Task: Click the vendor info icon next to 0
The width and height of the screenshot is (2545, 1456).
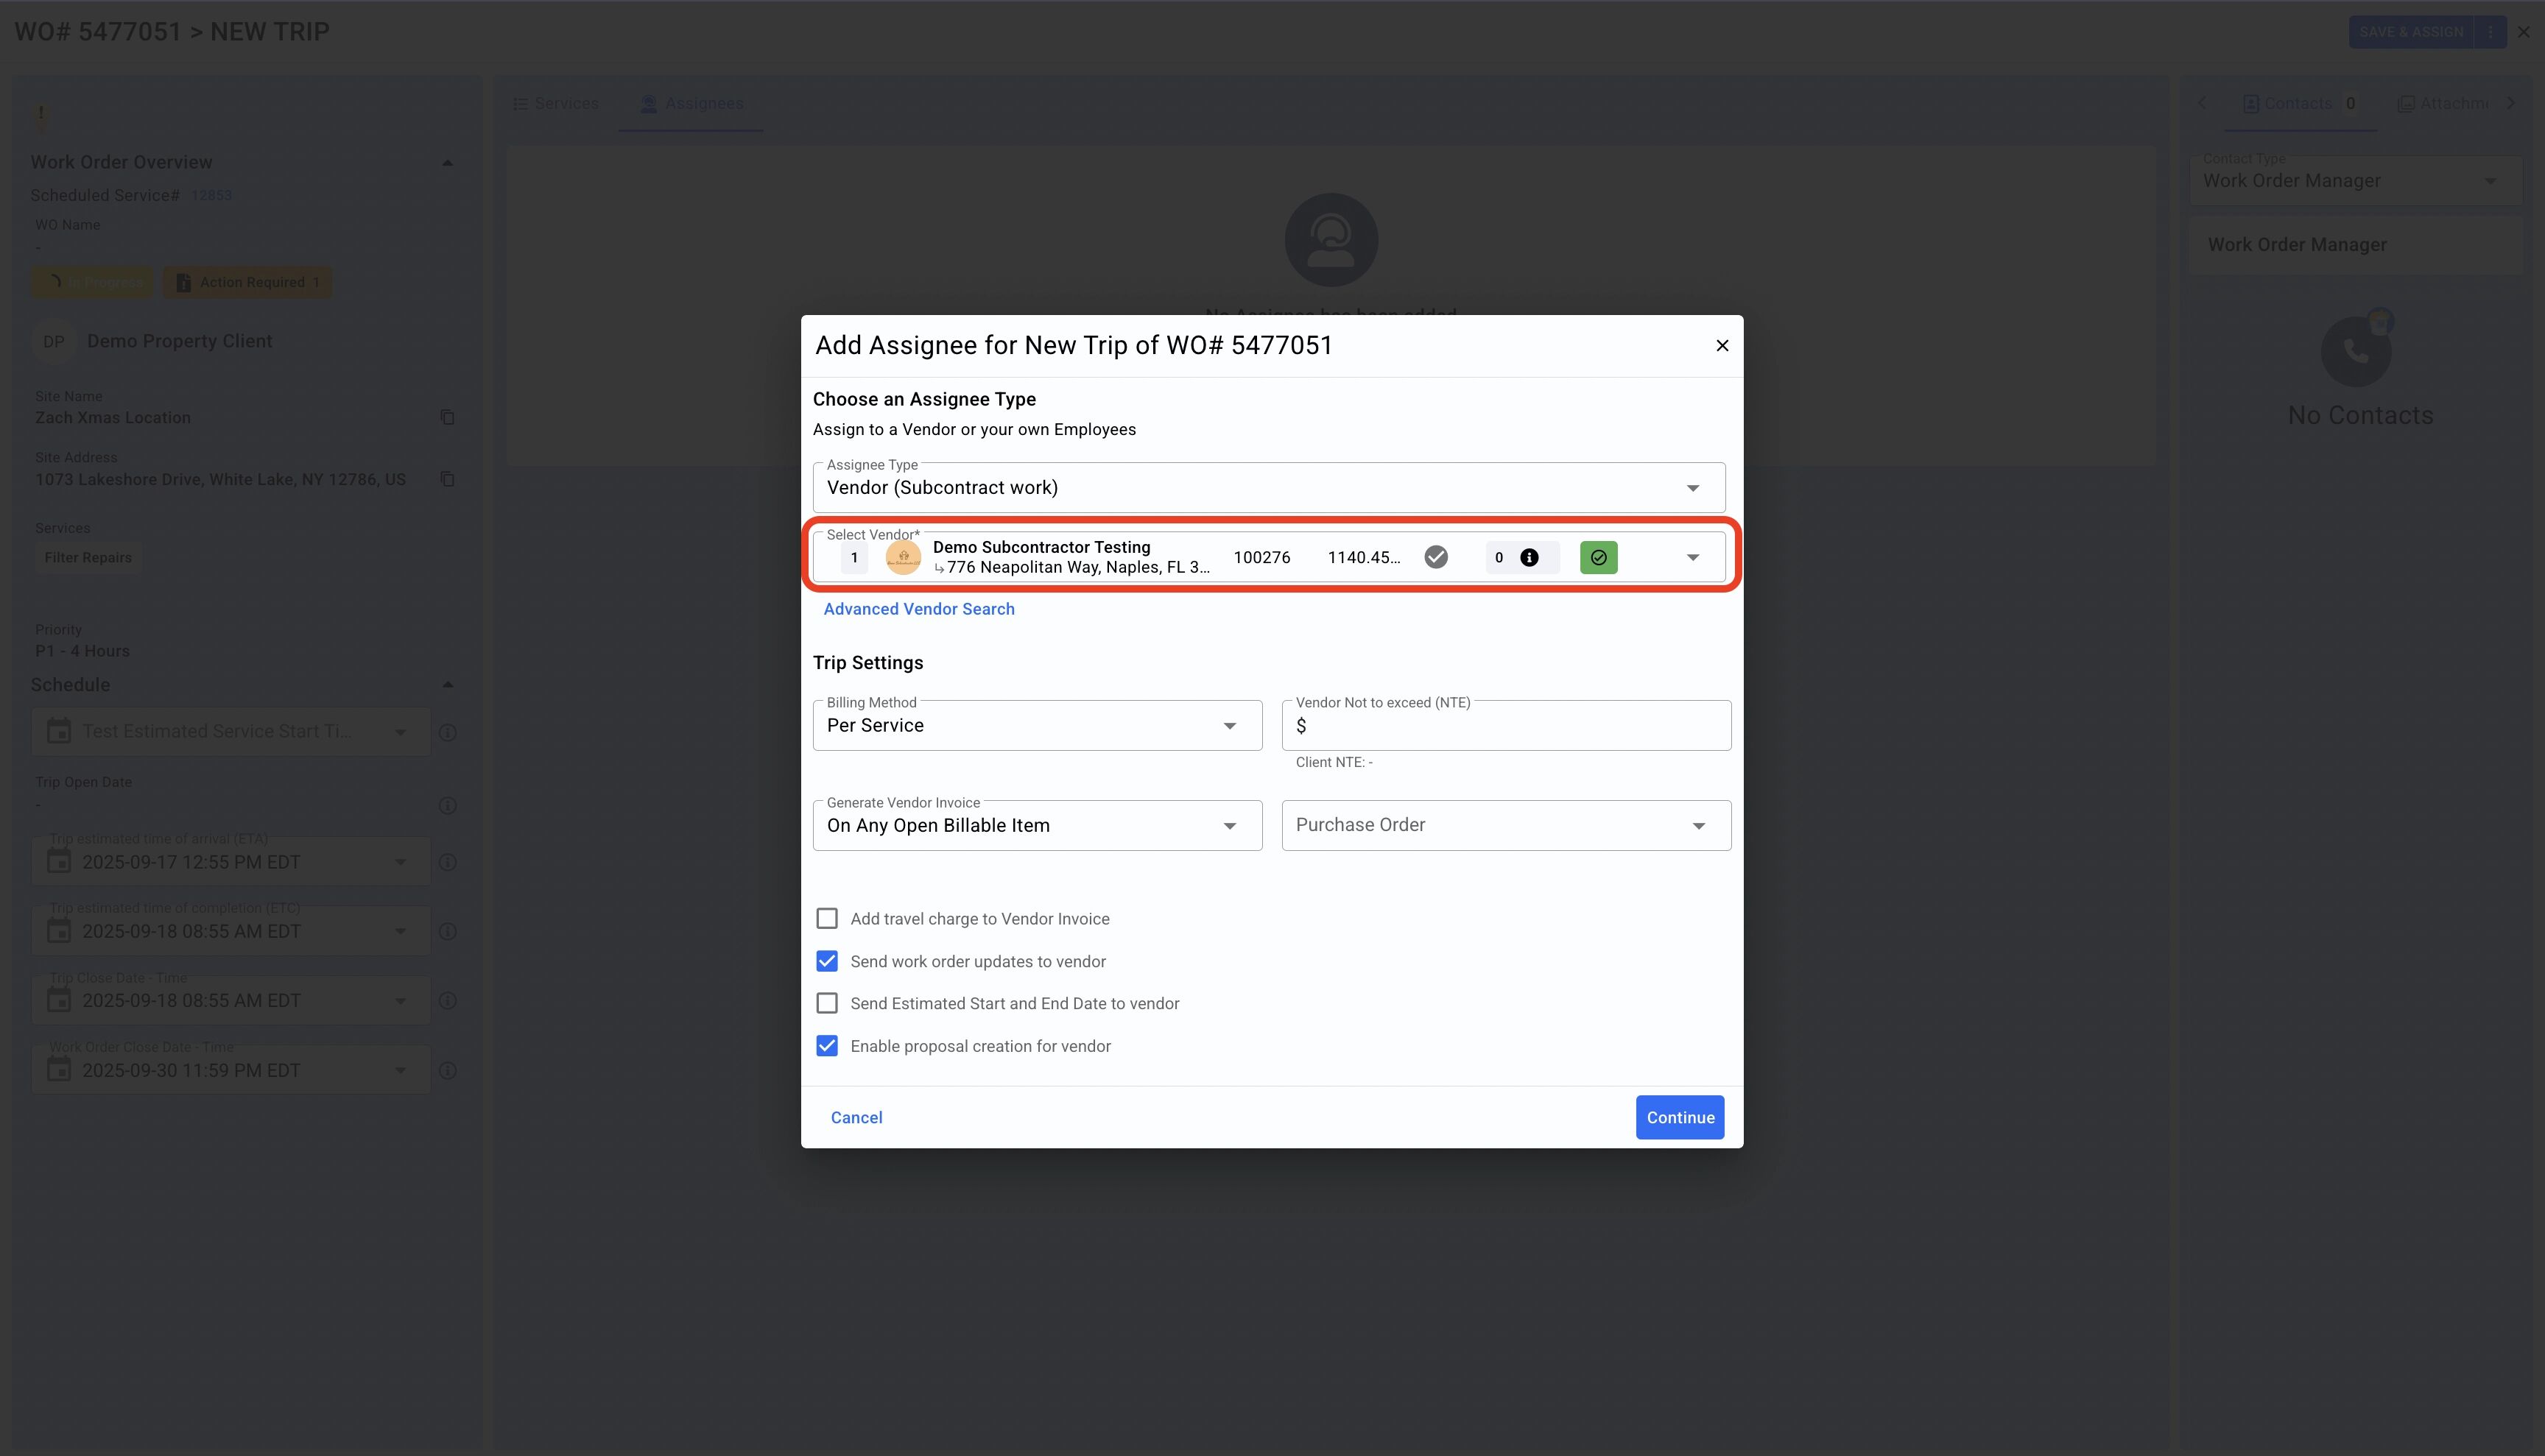Action: (x=1529, y=558)
